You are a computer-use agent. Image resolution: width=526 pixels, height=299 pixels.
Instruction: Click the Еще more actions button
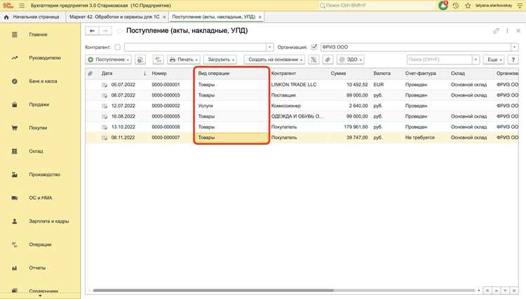pos(494,60)
